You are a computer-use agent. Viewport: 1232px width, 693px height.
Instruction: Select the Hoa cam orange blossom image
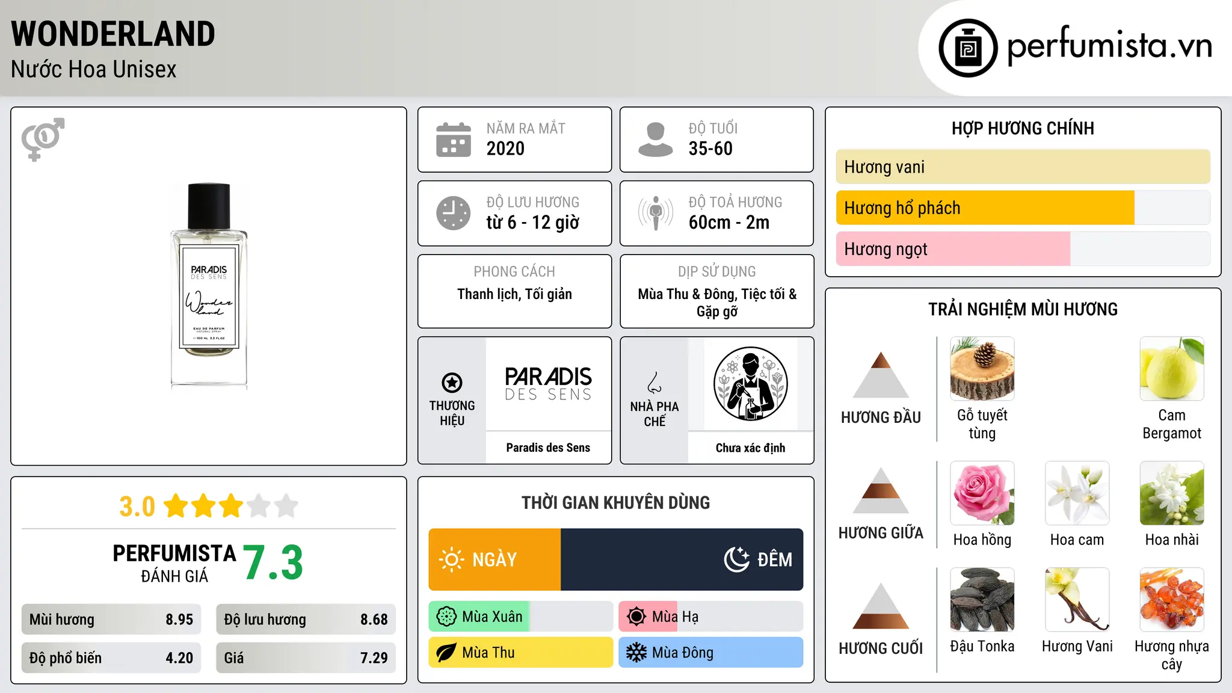point(1077,493)
